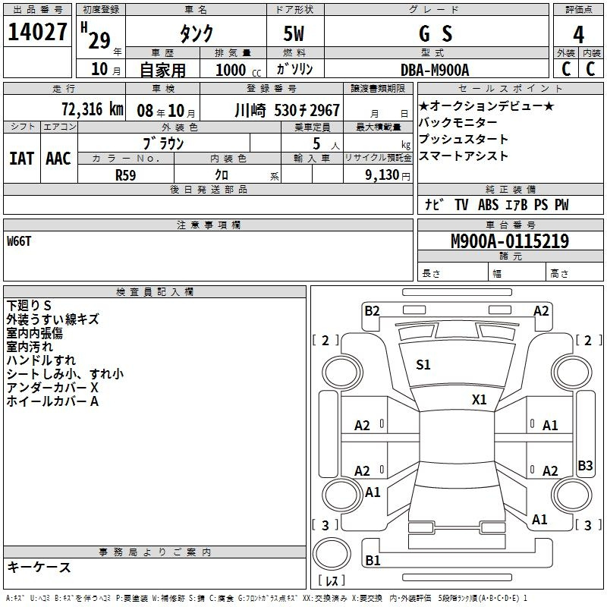Click the spare tire circle above レス
This screenshot has width=607, height=607.
(332, 556)
